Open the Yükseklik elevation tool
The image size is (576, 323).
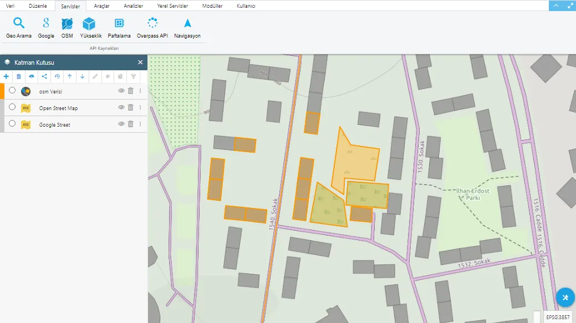[x=90, y=28]
